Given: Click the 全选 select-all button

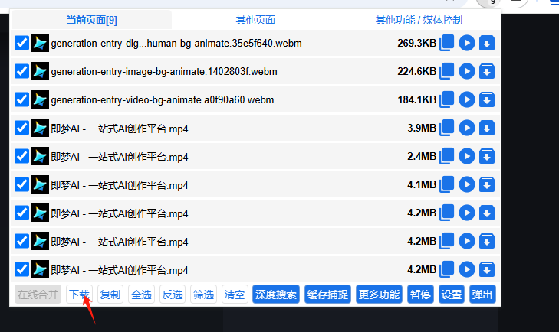Looking at the screenshot, I should pos(141,295).
